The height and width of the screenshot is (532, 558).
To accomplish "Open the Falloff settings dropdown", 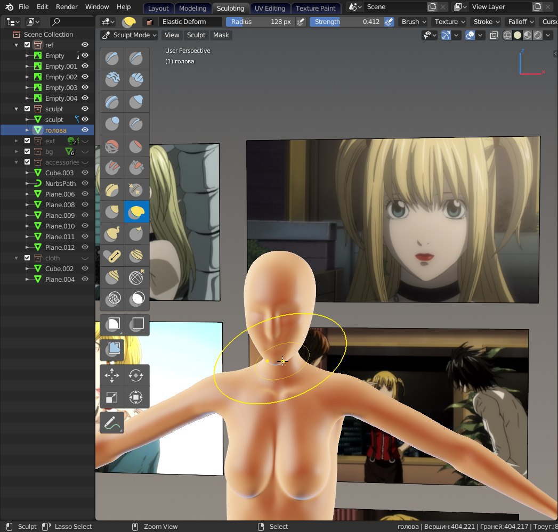I will click(521, 22).
